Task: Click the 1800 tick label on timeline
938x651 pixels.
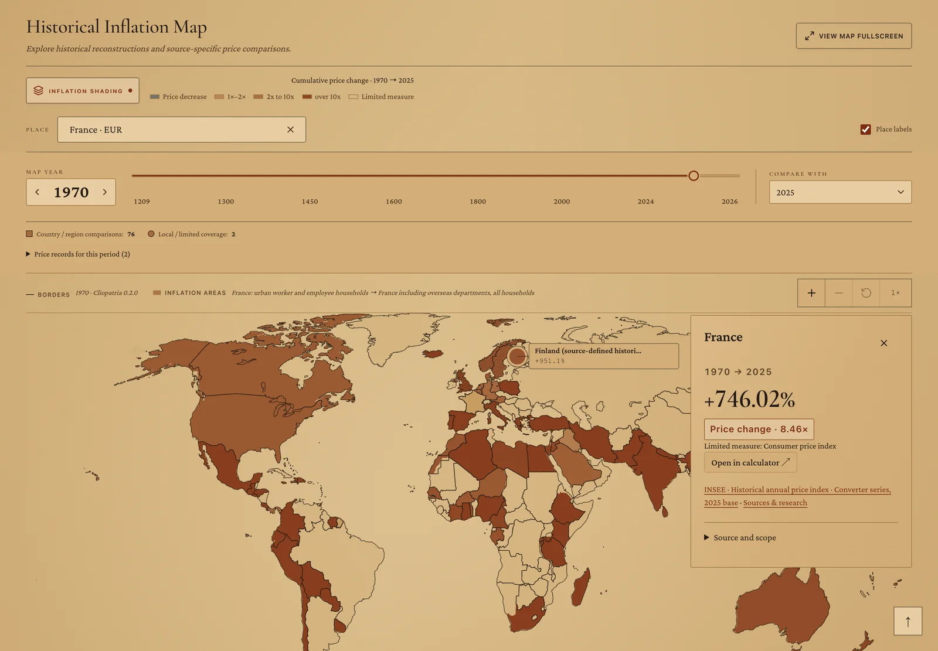Action: click(478, 202)
